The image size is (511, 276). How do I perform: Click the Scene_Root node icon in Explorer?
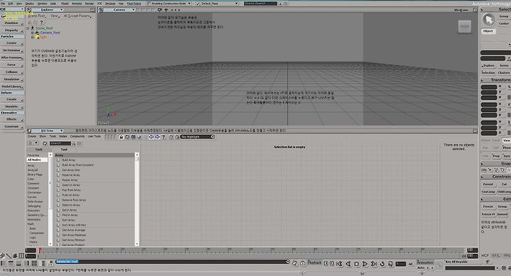(x=33, y=28)
